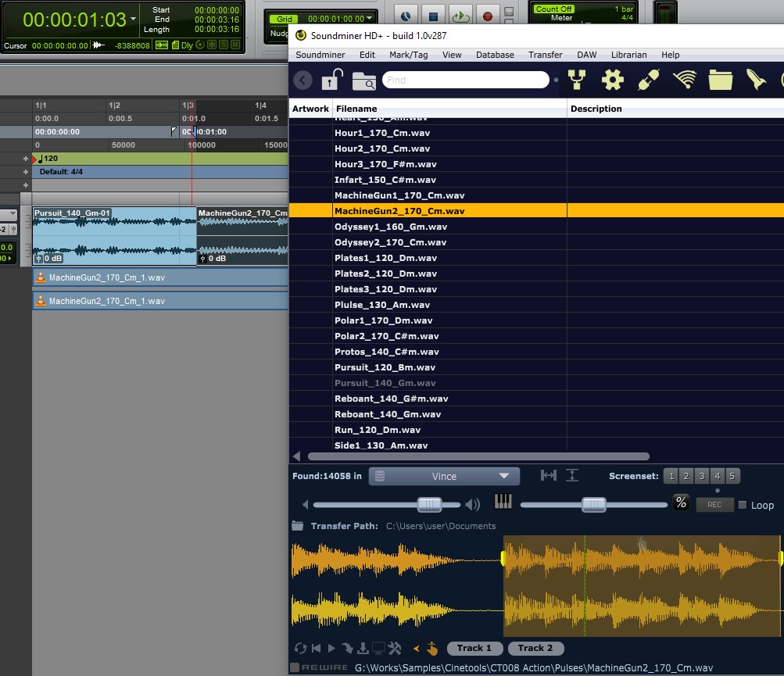This screenshot has width=784, height=676.
Task: Expand the tempo ruler plus button
Action: pos(26,159)
